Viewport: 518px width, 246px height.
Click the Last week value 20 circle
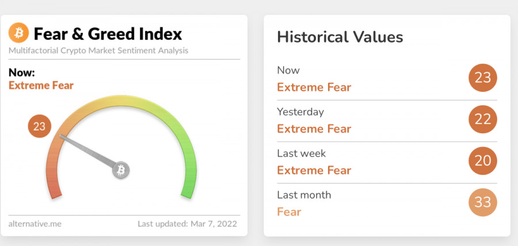482,161
